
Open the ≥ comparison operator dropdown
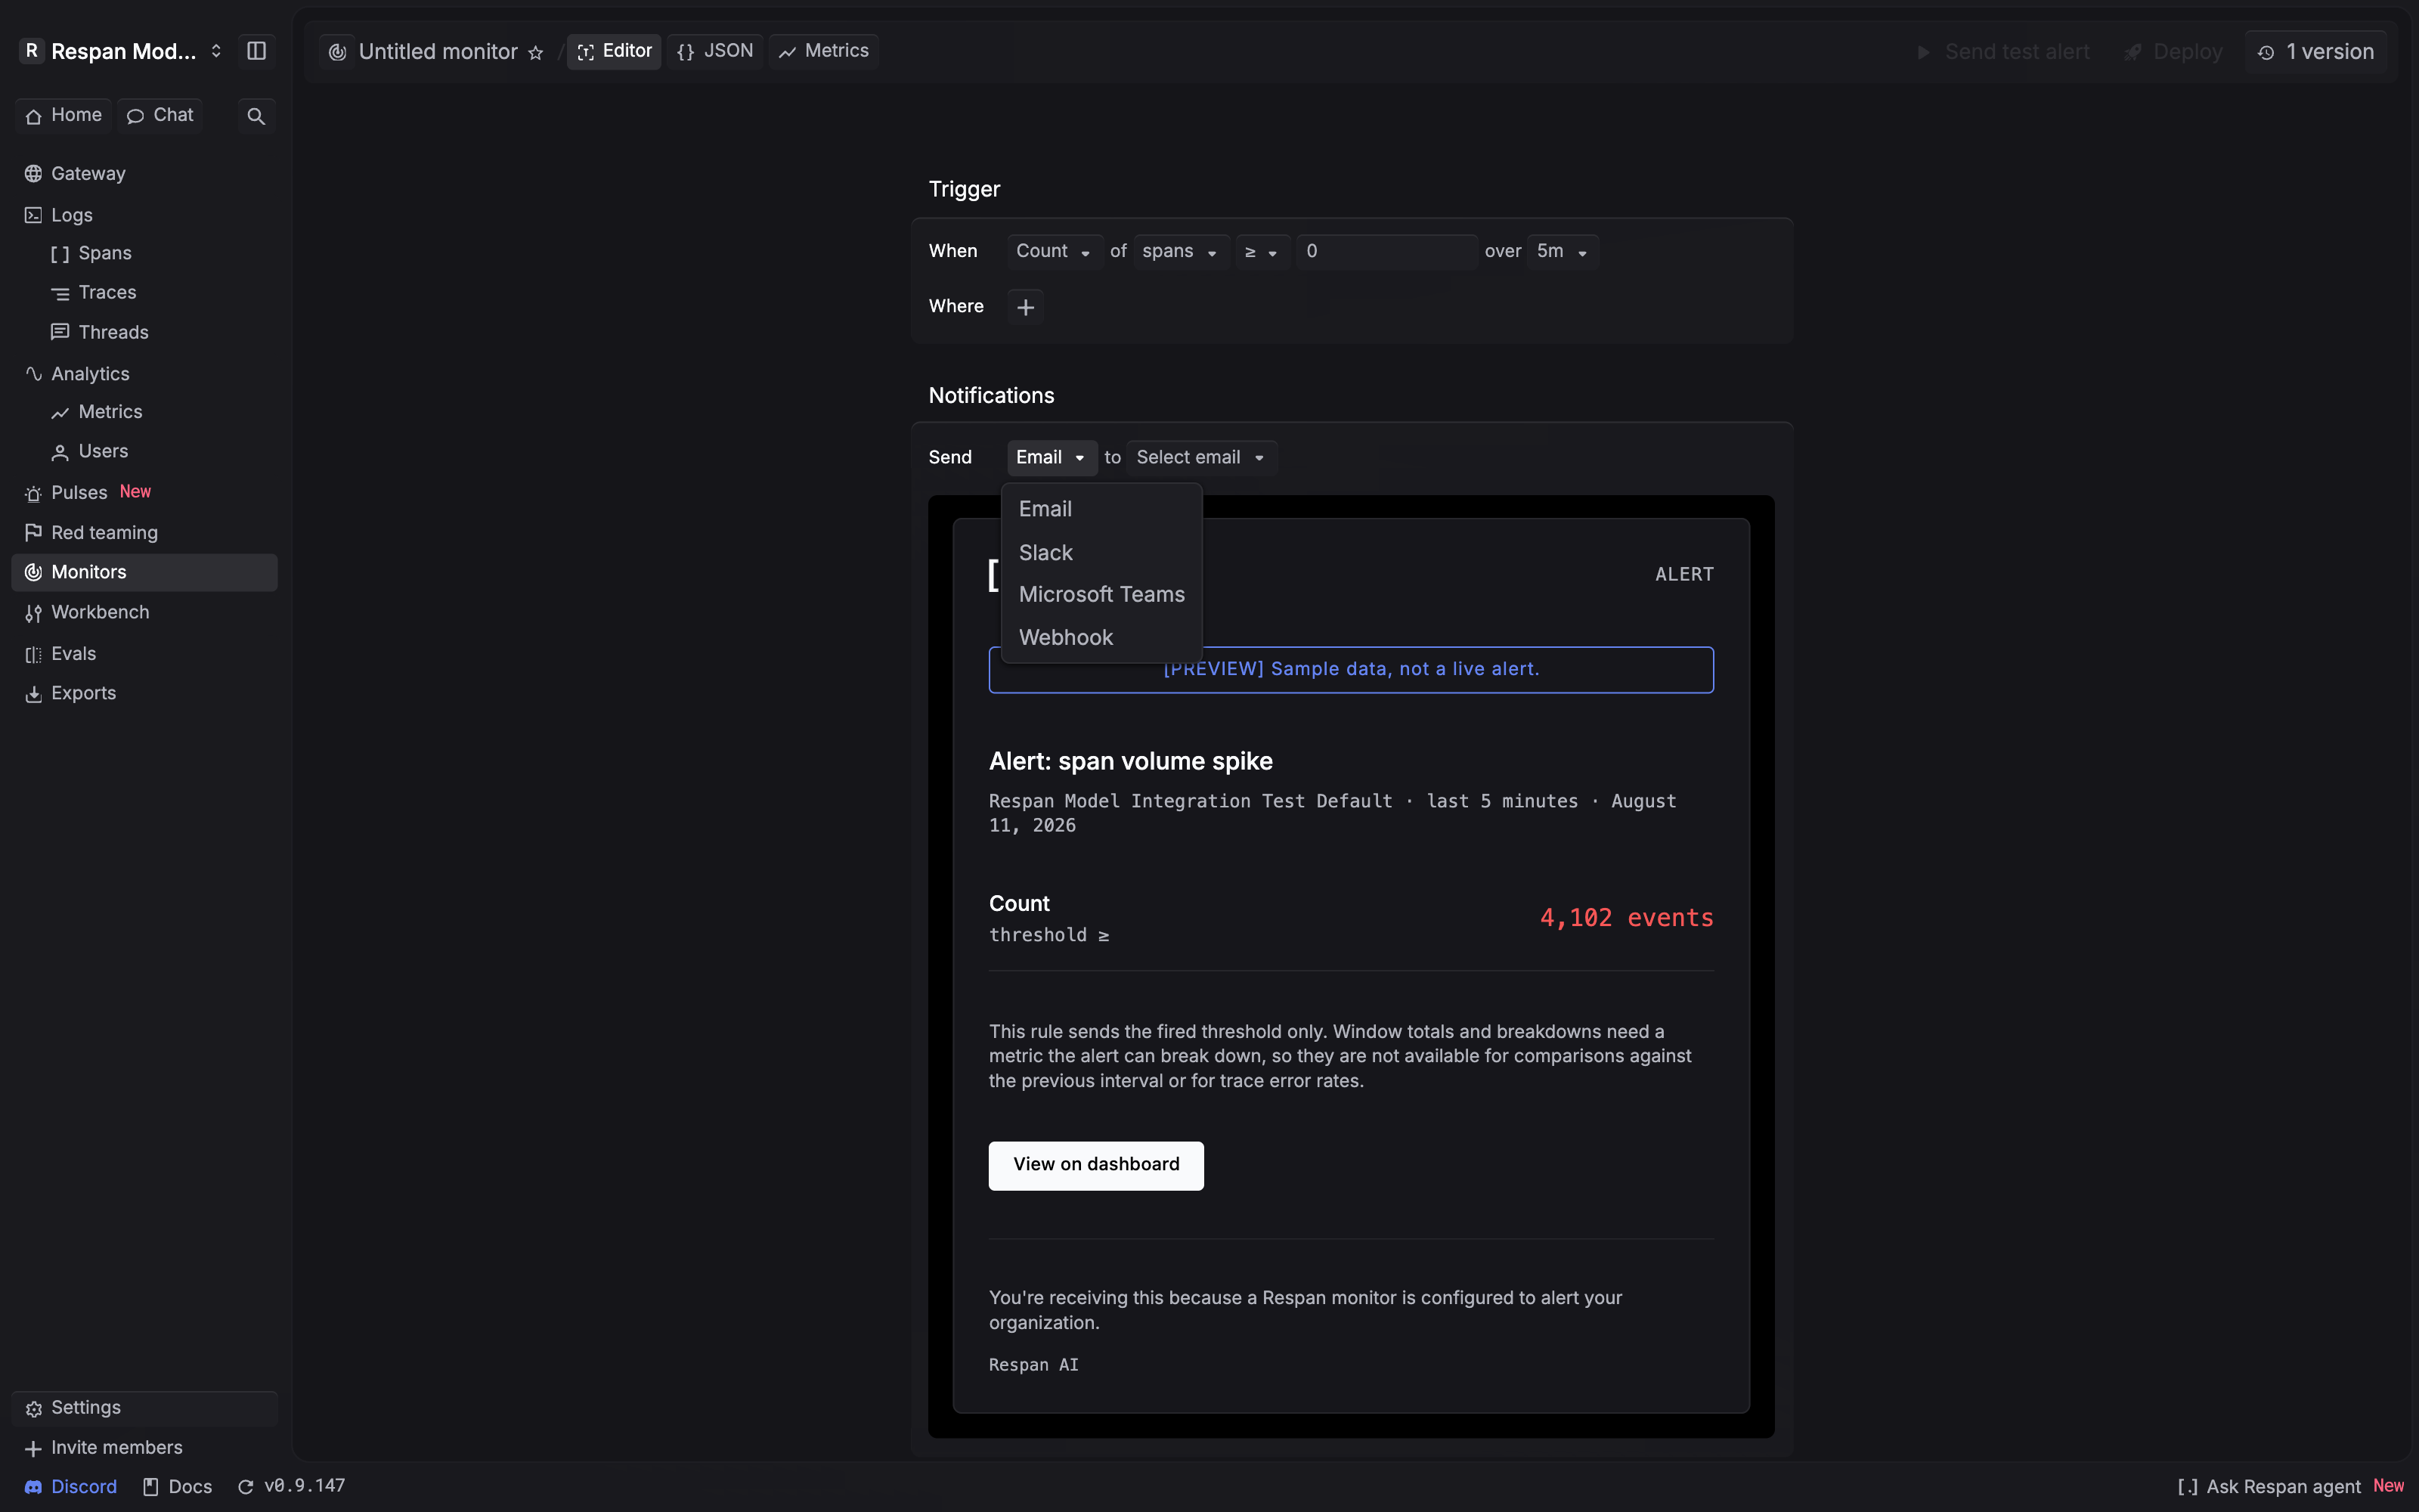pos(1262,252)
